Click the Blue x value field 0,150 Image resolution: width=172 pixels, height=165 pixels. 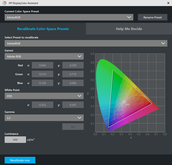(42, 83)
